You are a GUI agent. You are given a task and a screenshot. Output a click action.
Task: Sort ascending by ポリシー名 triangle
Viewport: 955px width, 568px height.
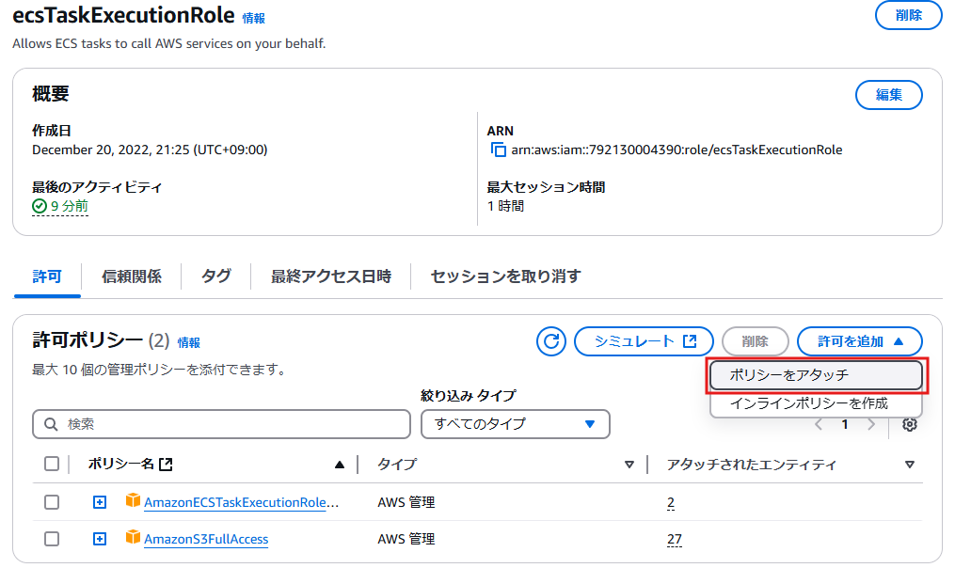[x=340, y=465]
